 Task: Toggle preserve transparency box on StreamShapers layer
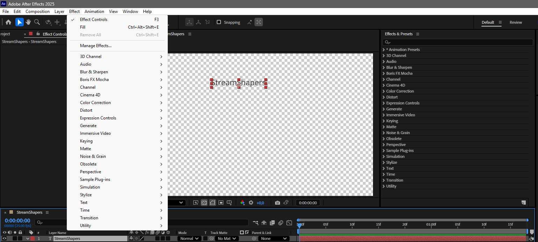pos(205,239)
